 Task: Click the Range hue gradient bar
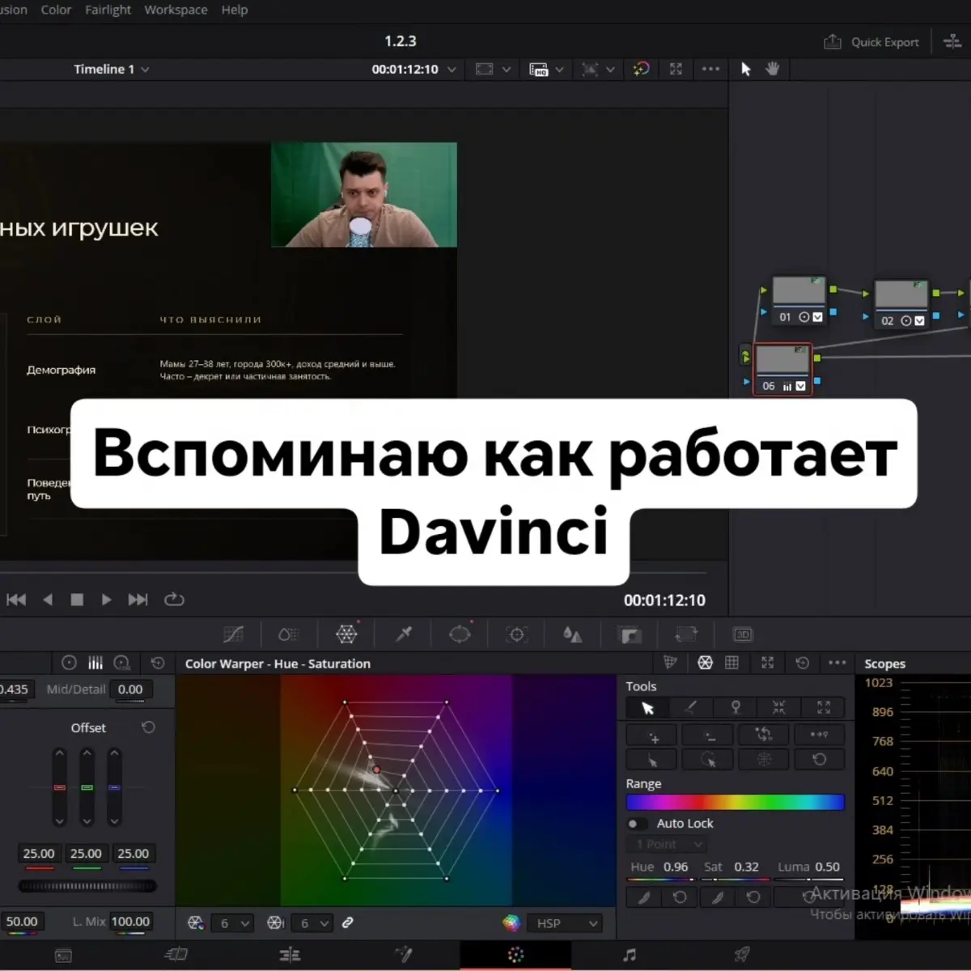click(735, 802)
